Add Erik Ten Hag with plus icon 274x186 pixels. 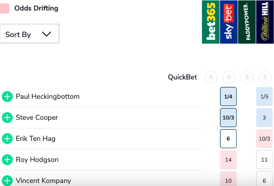(7, 139)
